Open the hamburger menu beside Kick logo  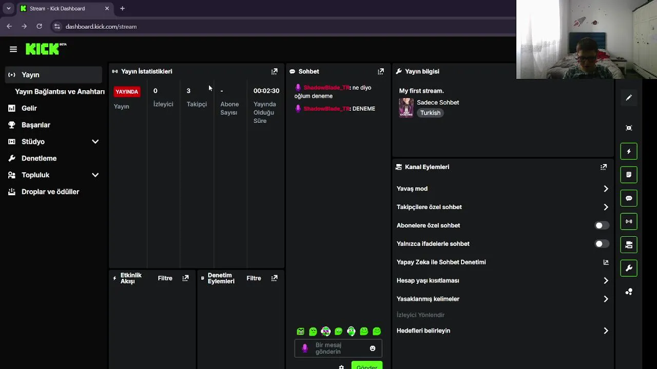tap(13, 49)
